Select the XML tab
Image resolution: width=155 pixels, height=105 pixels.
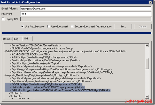[26, 39]
